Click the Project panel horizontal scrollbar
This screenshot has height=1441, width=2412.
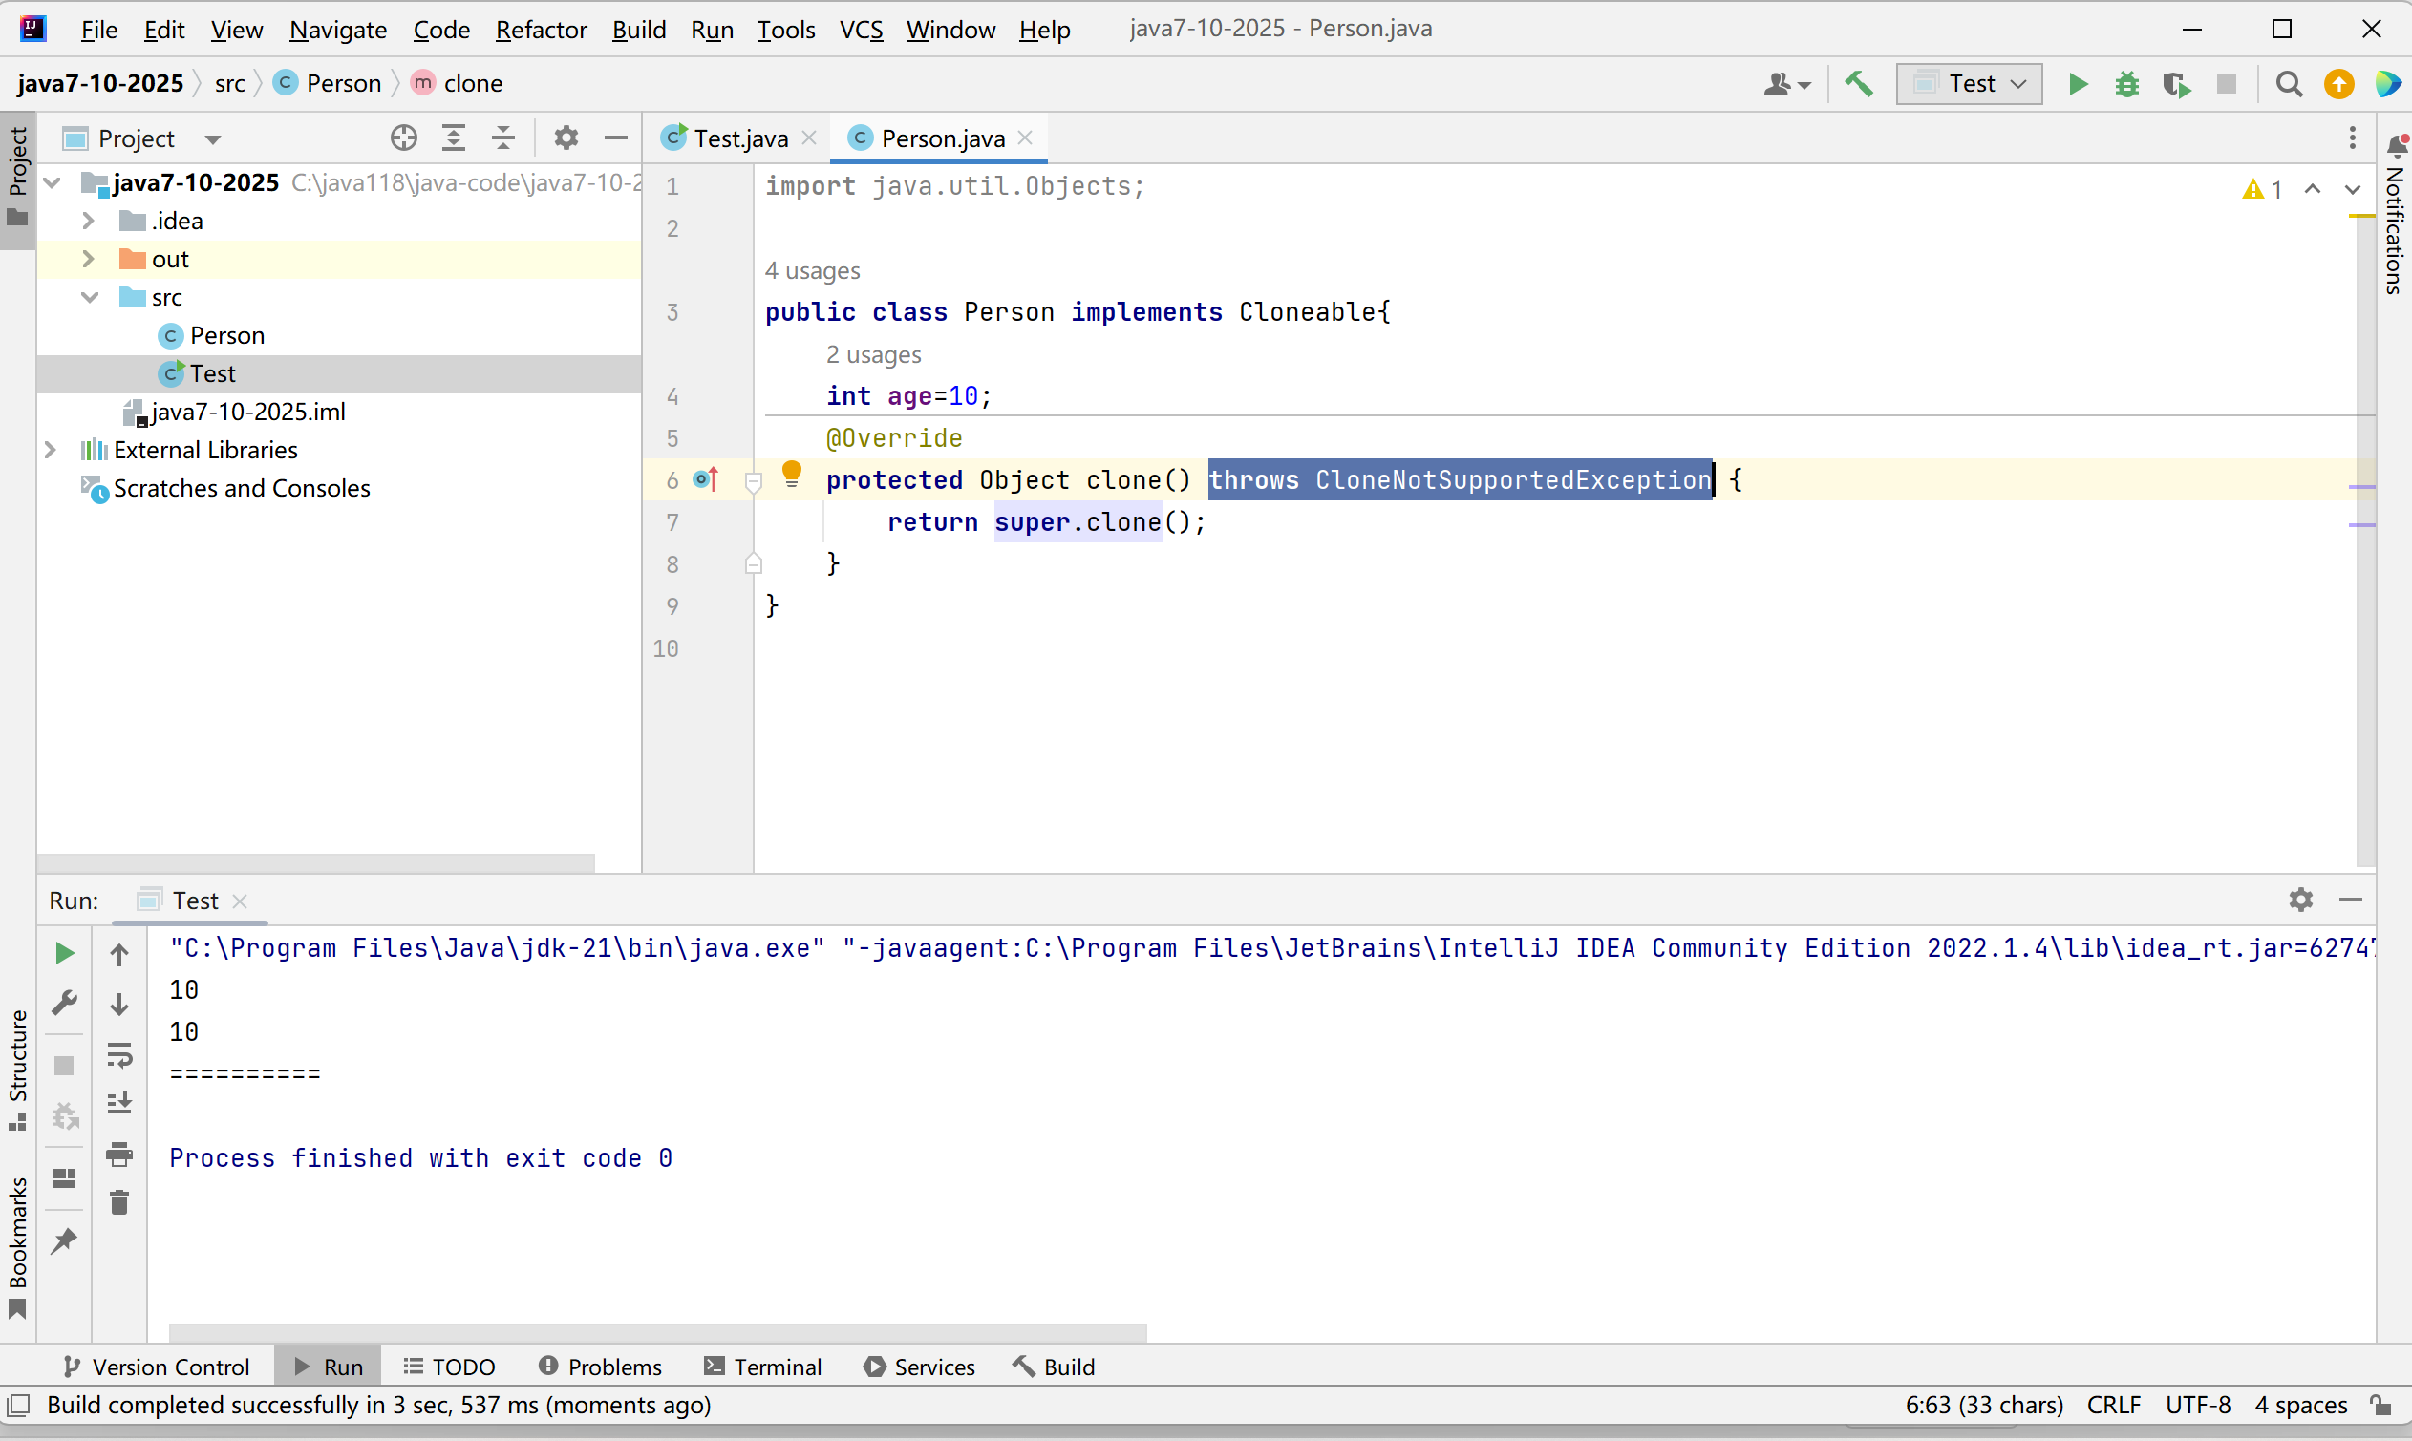315,862
